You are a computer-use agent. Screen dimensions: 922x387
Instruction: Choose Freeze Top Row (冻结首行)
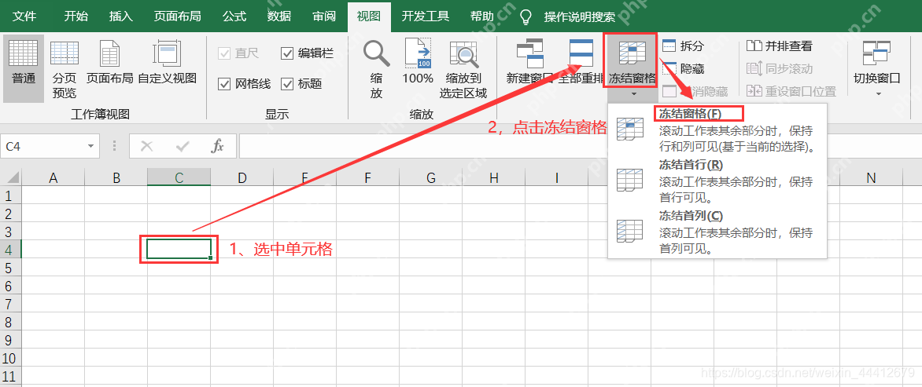717,181
